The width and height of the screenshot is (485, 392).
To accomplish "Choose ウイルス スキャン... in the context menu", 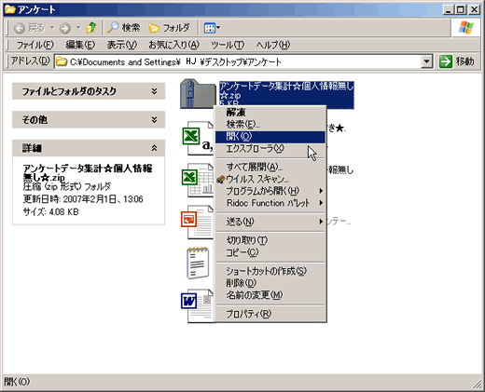I will (270, 179).
